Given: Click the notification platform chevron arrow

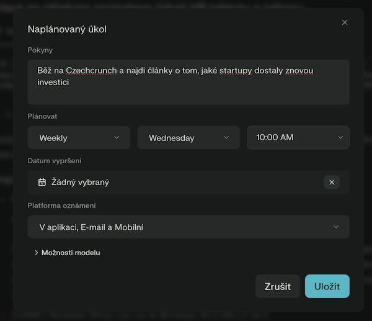Looking at the screenshot, I should coord(336,227).
